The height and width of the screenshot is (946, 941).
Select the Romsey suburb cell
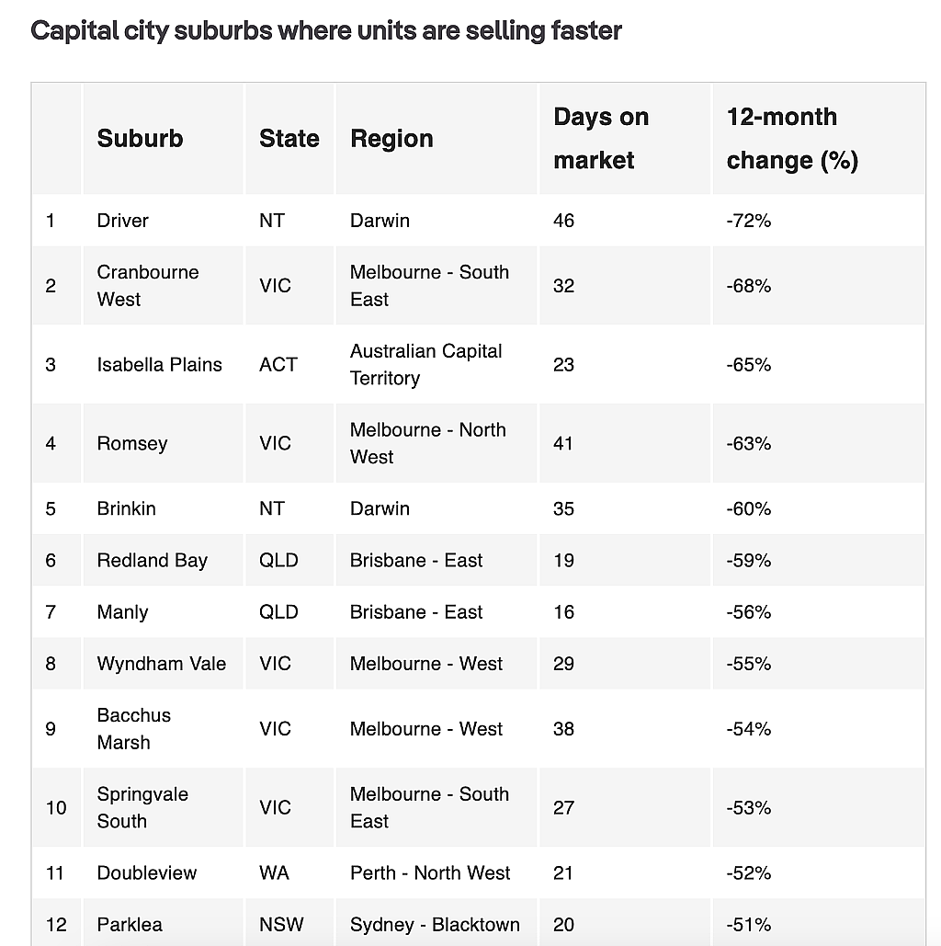coord(163,443)
